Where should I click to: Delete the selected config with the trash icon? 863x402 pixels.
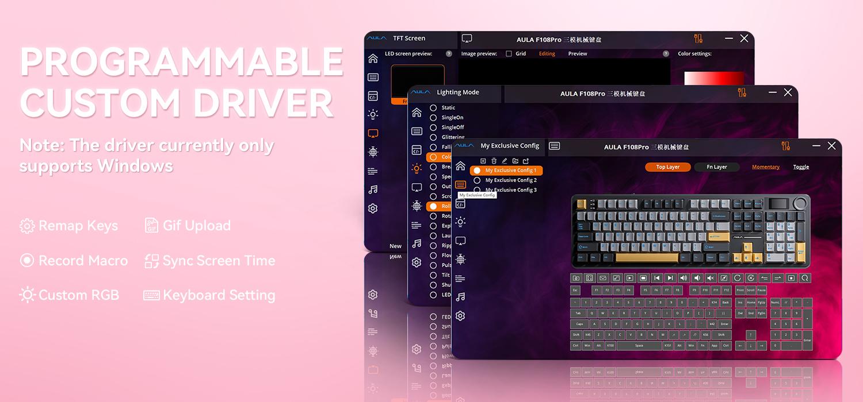494,160
